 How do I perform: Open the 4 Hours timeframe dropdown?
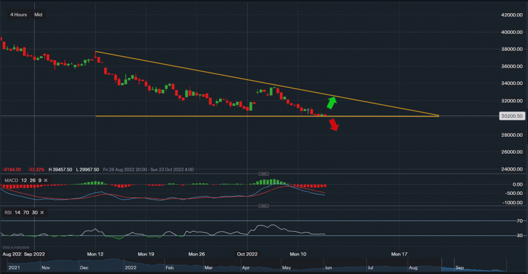pos(18,15)
